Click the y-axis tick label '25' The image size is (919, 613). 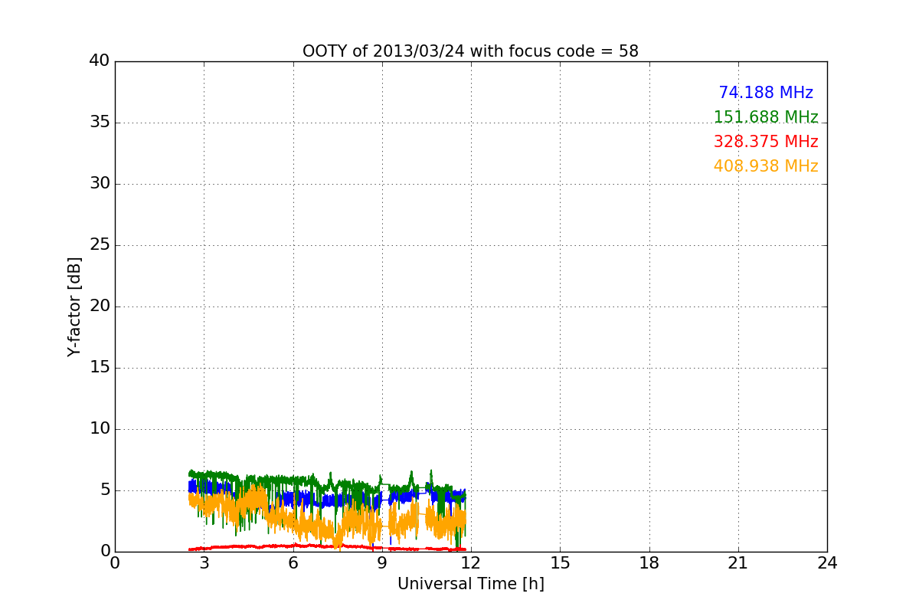click(100, 245)
